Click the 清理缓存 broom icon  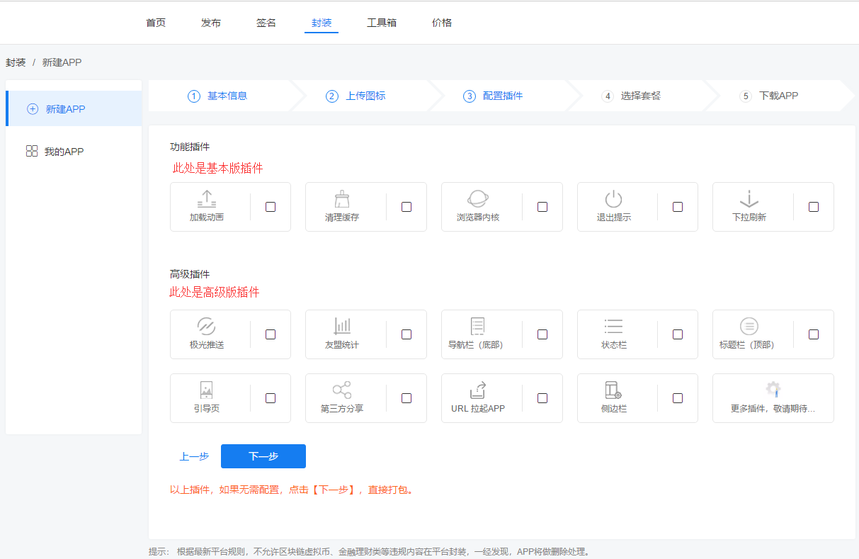point(342,199)
